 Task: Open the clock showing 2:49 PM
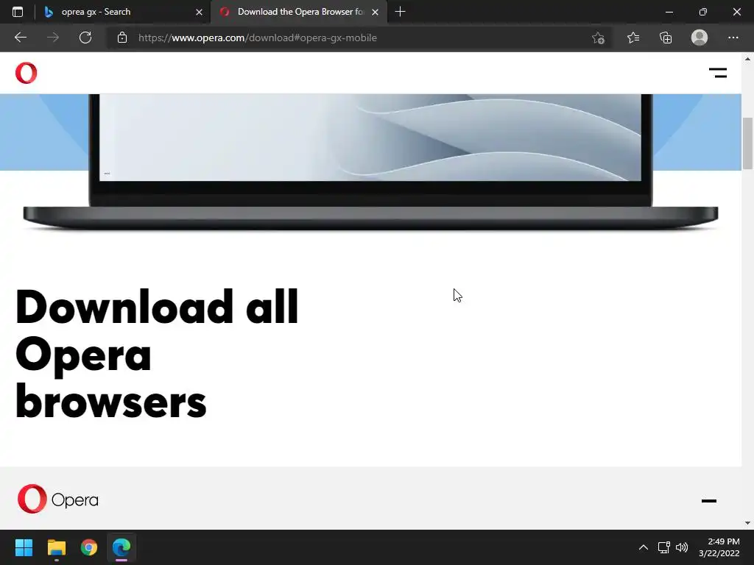[719, 547]
